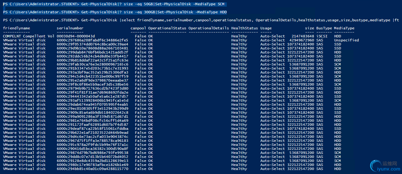Viewport: 402px width, 174px height.
Task: Click the OperationalStatus column header
Action: click(167, 28)
